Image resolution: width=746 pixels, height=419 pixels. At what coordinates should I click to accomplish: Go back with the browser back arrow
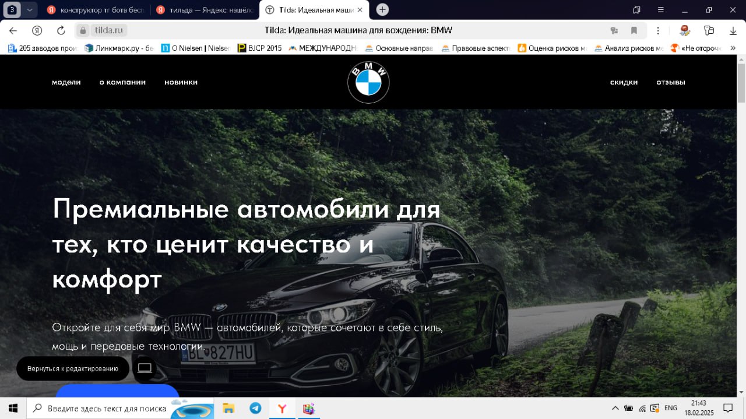pyautogui.click(x=13, y=30)
